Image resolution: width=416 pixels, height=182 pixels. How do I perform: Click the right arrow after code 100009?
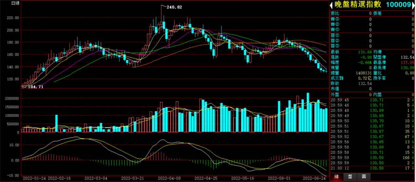(x=413, y=5)
